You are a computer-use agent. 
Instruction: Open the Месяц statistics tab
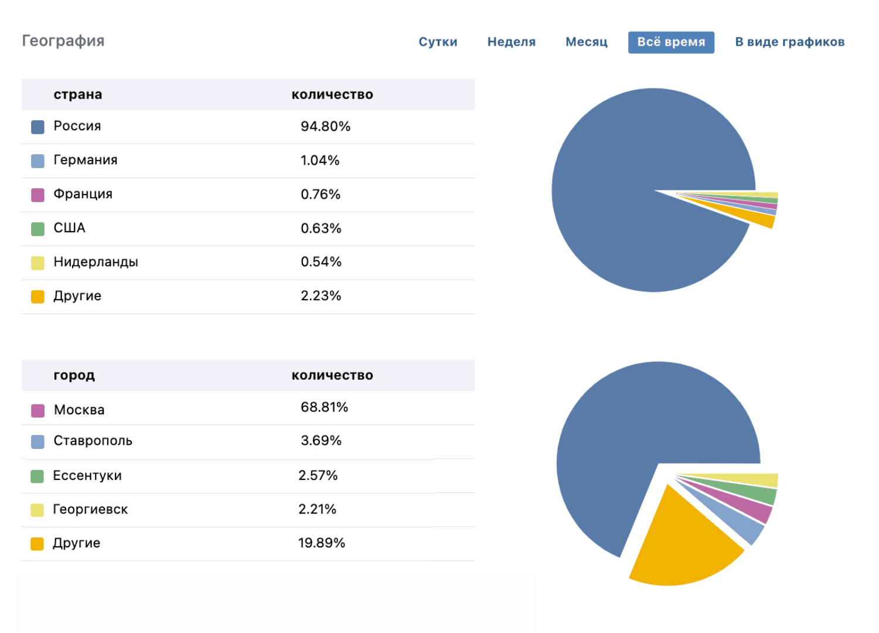tap(586, 42)
